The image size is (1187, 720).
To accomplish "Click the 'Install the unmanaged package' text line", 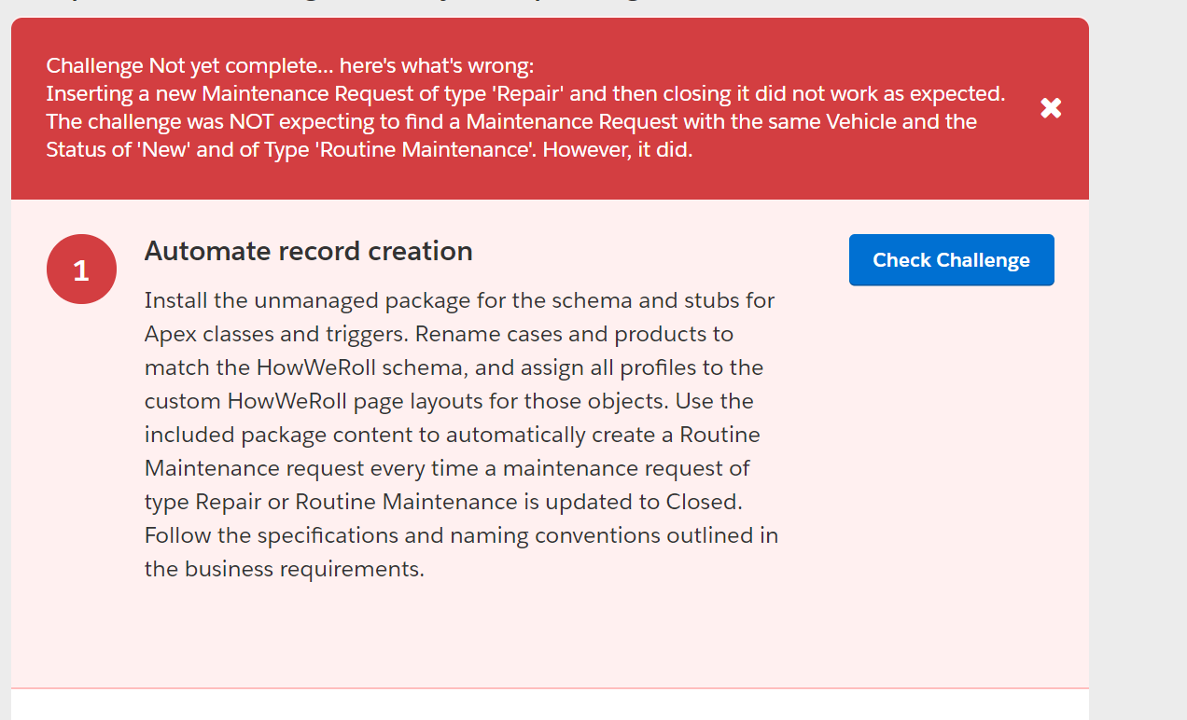I will pos(459,300).
